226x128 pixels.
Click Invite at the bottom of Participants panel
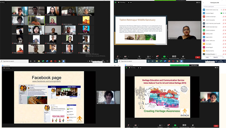pyautogui.click(x=207, y=57)
